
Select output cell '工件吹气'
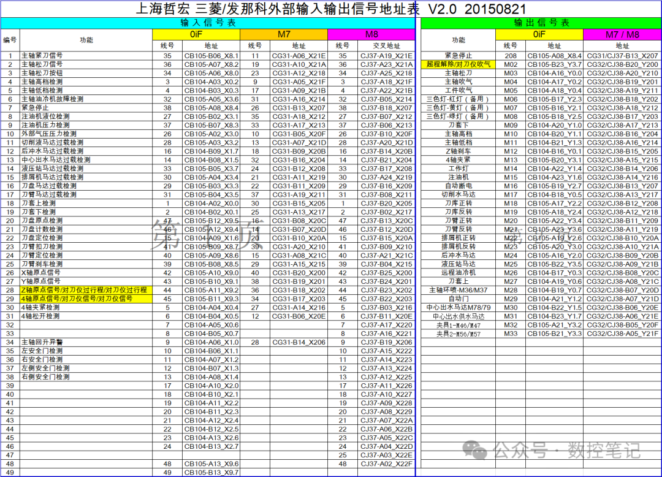tap(458, 90)
